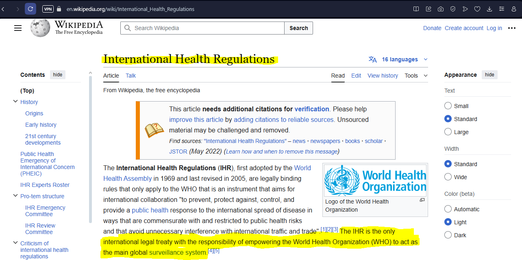Open the Edit tab
The width and height of the screenshot is (522, 260).
coord(356,76)
